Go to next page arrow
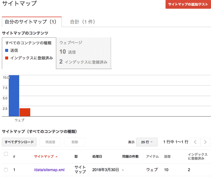Screen dimensions: 211x177 click(205, 142)
